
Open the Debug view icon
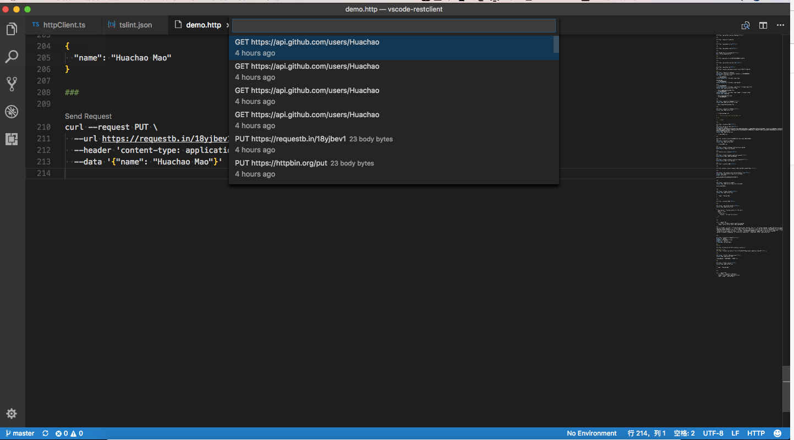click(x=12, y=112)
